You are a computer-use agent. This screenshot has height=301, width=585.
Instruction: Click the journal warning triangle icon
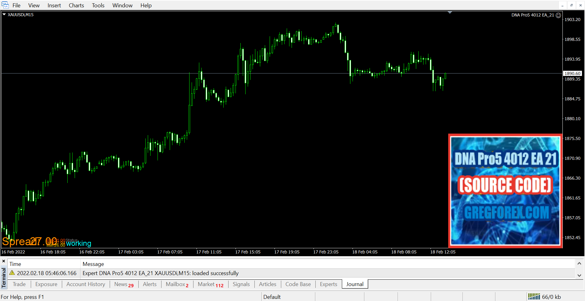pyautogui.click(x=12, y=273)
